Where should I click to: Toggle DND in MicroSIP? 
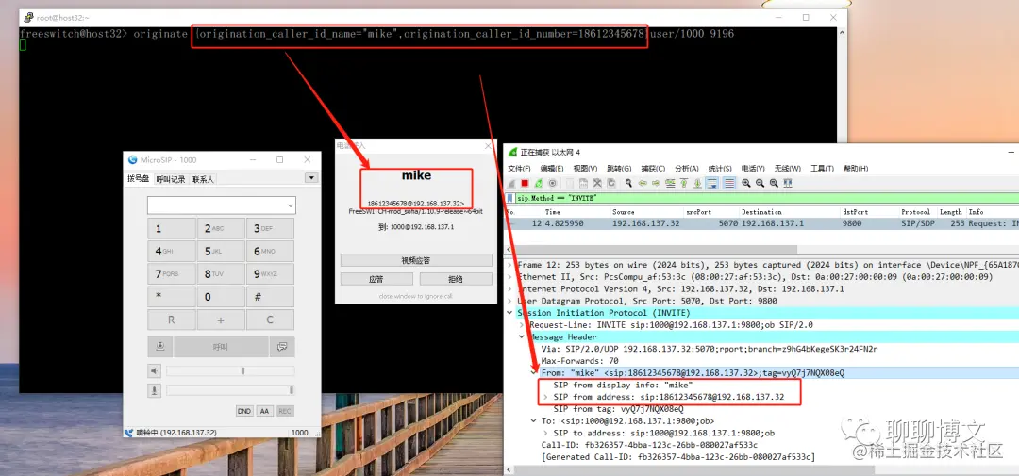click(244, 411)
